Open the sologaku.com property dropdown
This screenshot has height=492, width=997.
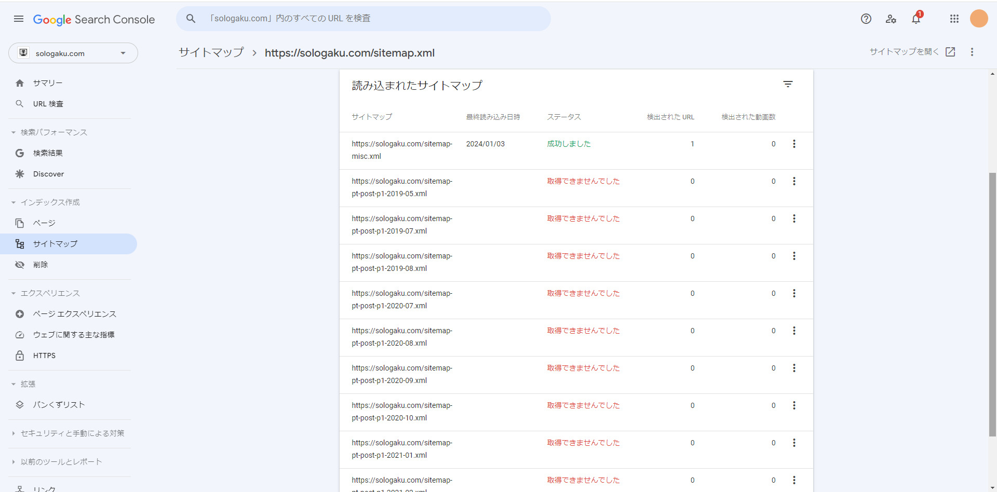tap(73, 53)
